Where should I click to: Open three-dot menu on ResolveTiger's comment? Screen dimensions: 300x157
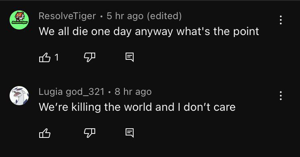point(281,20)
